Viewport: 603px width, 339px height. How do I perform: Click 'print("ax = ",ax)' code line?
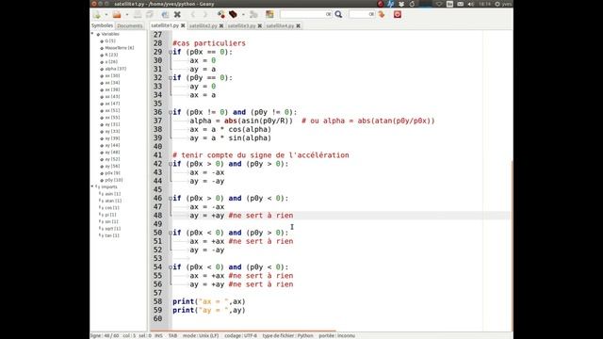[x=209, y=301]
